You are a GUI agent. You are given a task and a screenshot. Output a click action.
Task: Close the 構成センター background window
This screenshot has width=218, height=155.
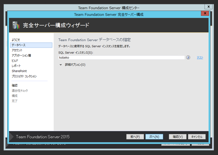tap(209, 6)
